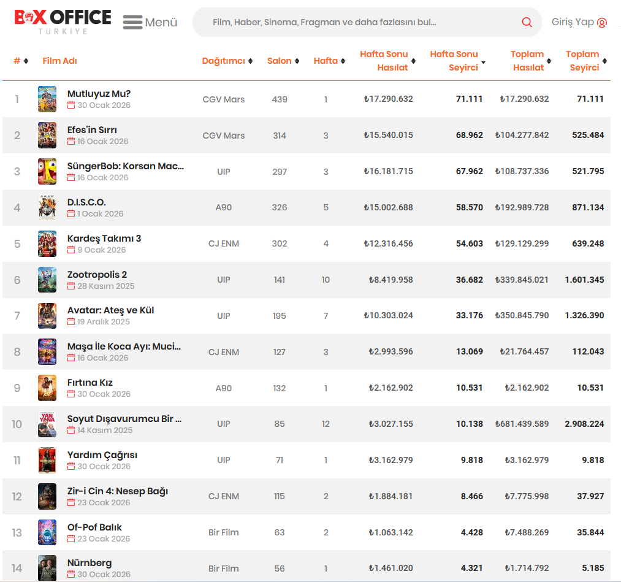
Task: Click the red search magnifier icon
Action: coord(527,22)
